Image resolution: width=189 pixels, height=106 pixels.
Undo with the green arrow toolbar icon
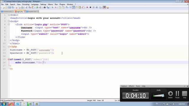point(37,7)
